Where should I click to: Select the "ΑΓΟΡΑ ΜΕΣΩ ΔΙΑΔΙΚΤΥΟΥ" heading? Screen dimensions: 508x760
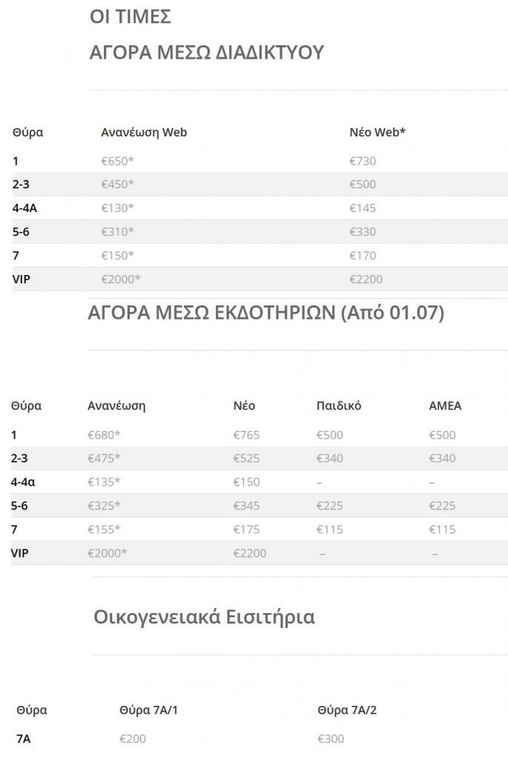coord(207,52)
